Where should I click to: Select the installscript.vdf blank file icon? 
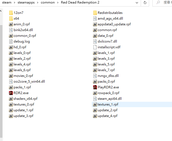click(95, 47)
